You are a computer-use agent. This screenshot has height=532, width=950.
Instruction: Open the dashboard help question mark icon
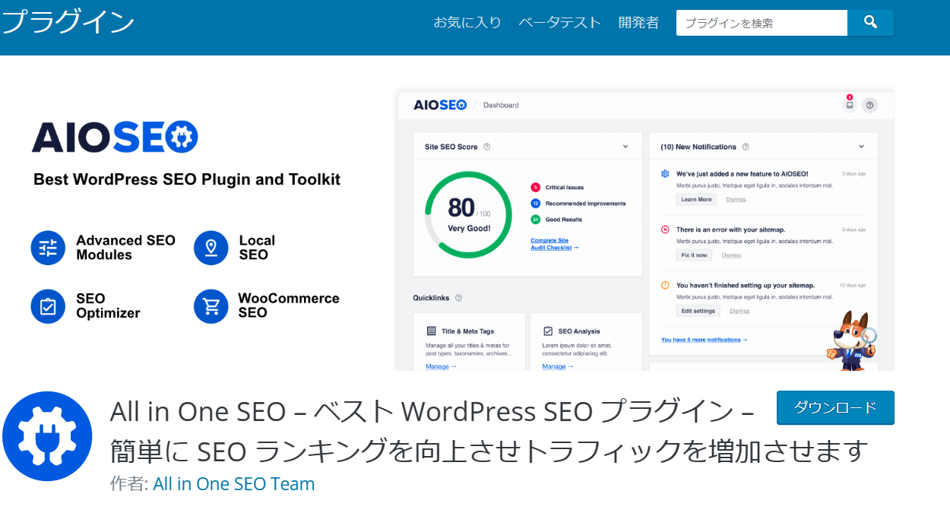pos(870,105)
